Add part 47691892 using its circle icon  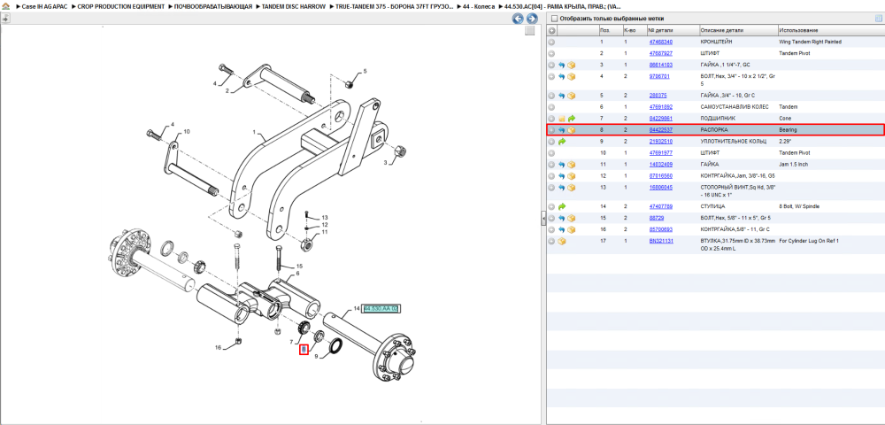(552, 107)
